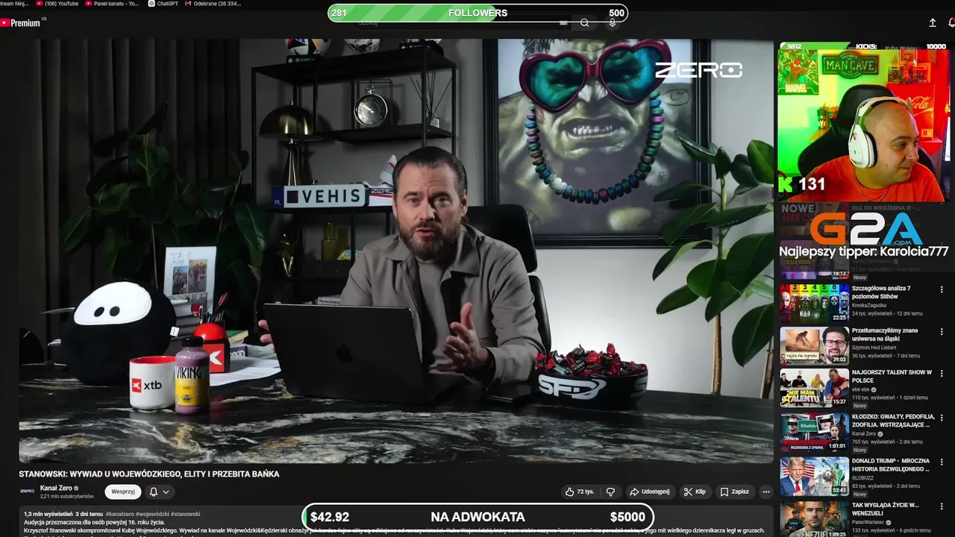Click the FOLLOWERS progress bar overlay

pos(477,13)
